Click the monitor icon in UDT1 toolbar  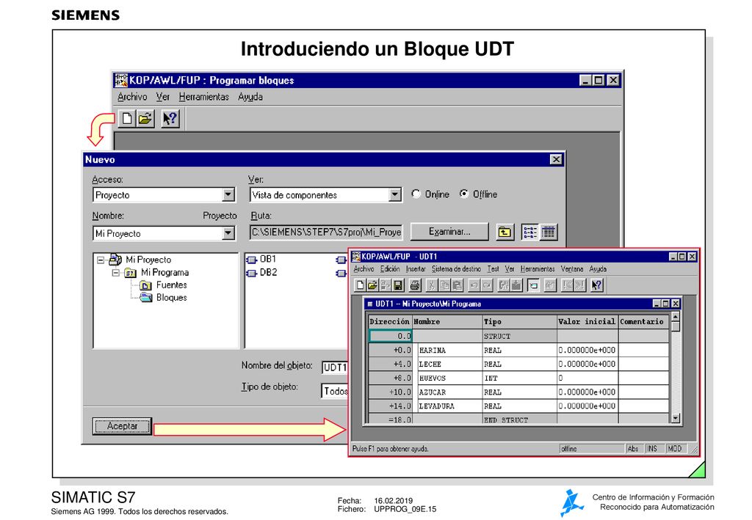533,285
